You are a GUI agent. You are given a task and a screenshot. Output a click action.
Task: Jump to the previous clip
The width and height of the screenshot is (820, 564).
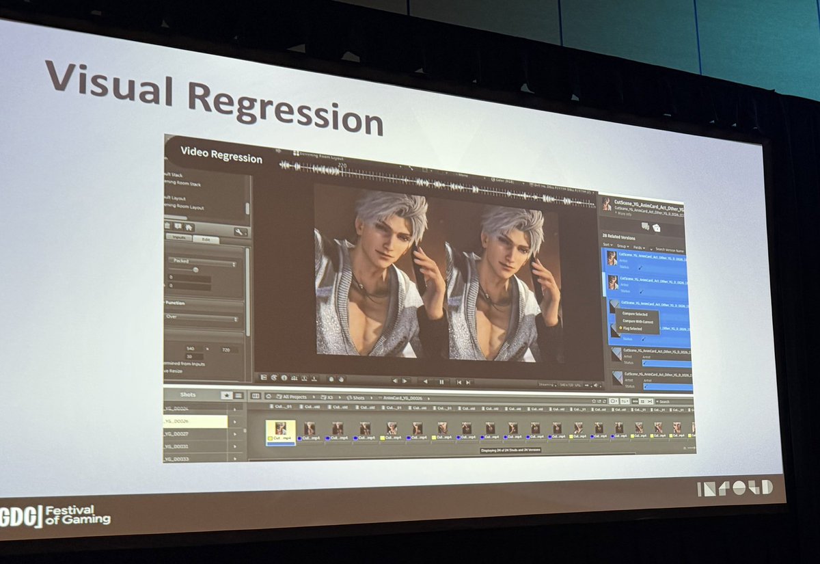[x=458, y=382]
